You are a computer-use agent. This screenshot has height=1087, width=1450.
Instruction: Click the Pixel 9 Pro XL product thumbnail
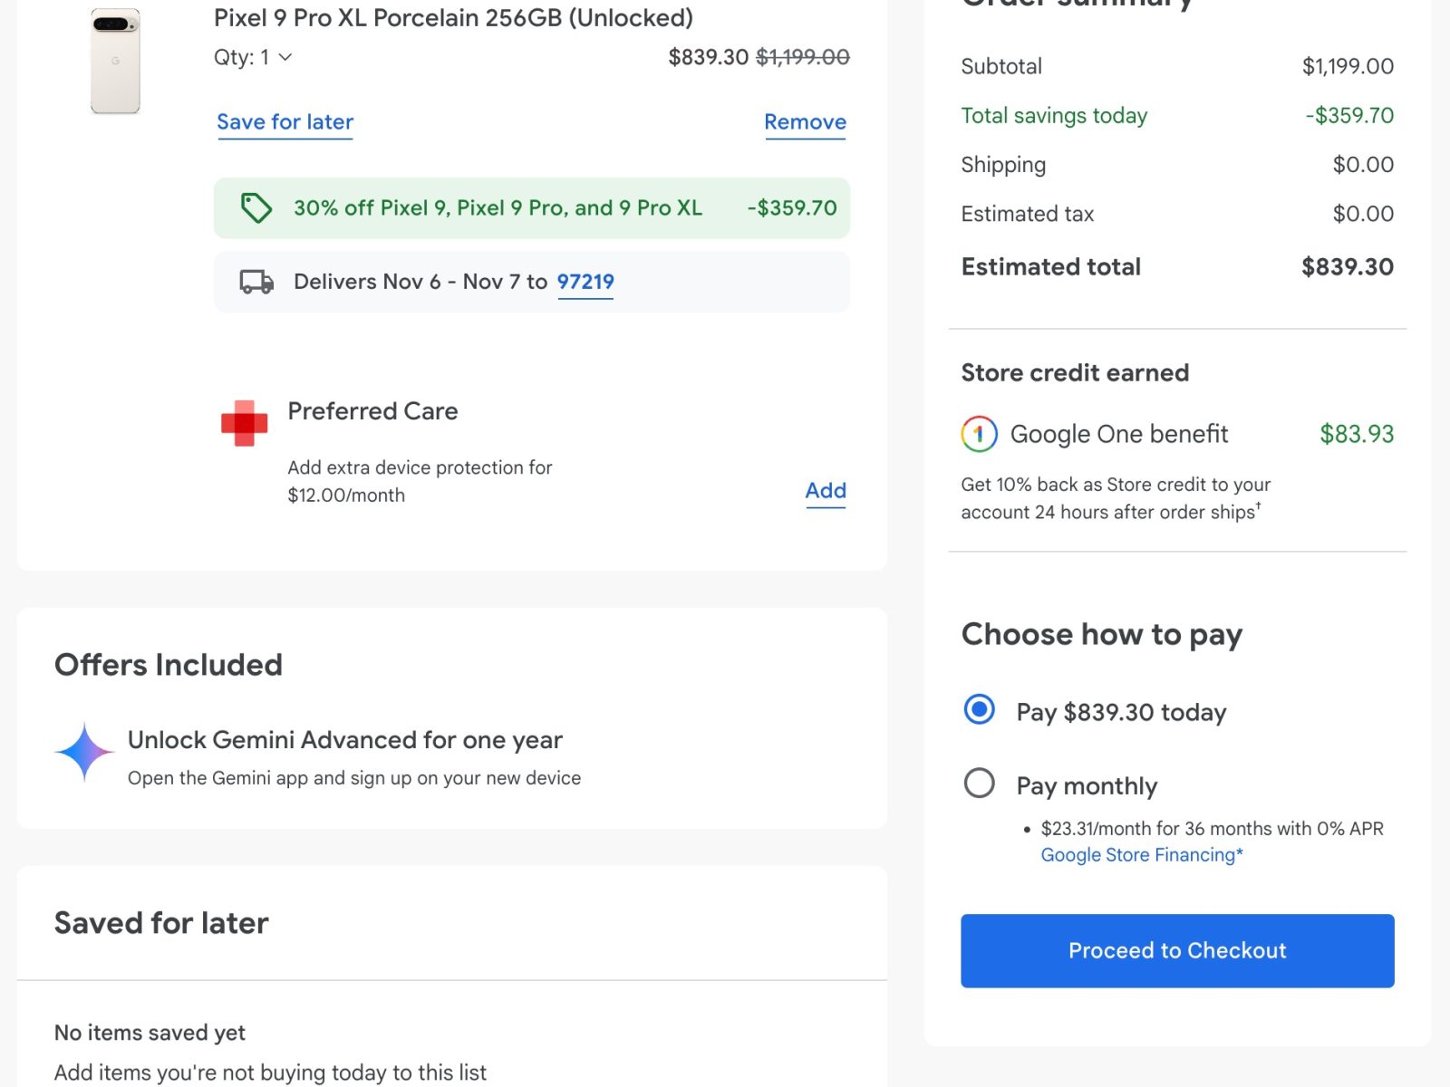pos(115,62)
